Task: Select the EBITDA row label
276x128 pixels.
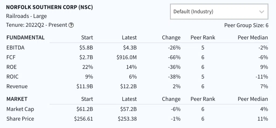Action: tap(16, 48)
